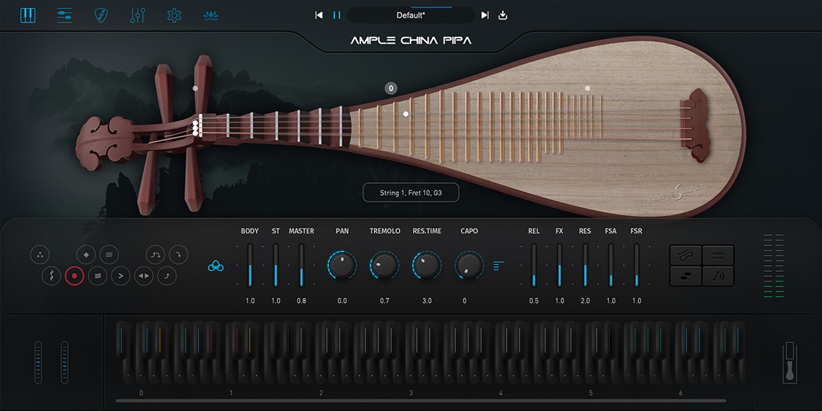
Task: Click the first vertical wheel slider at lower left
Action: pos(38,362)
